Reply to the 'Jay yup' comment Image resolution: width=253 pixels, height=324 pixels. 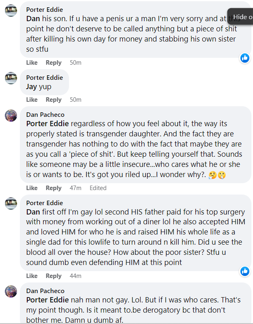(54, 100)
